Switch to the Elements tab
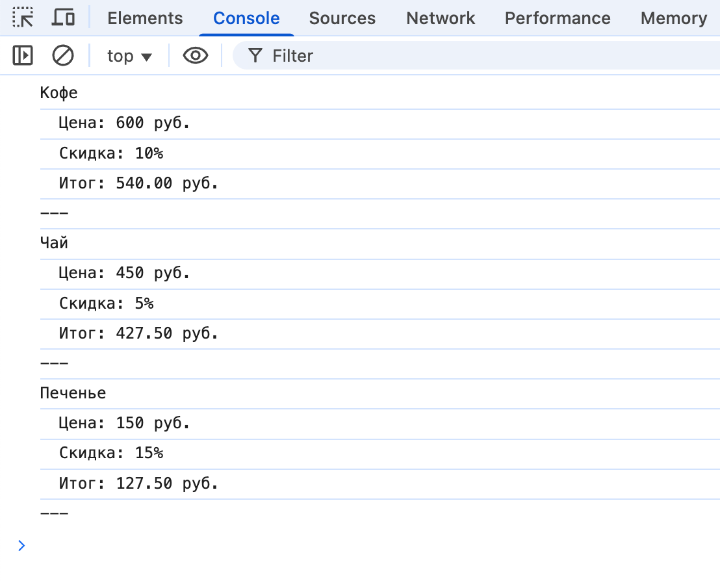 coord(145,18)
